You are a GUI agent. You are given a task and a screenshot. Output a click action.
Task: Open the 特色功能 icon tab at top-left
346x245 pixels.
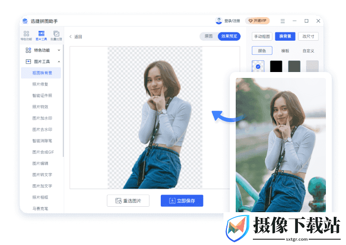[x=26, y=36]
